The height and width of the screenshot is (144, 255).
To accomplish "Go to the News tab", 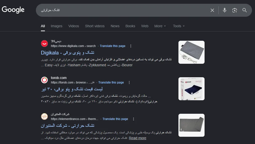I will [115, 26].
